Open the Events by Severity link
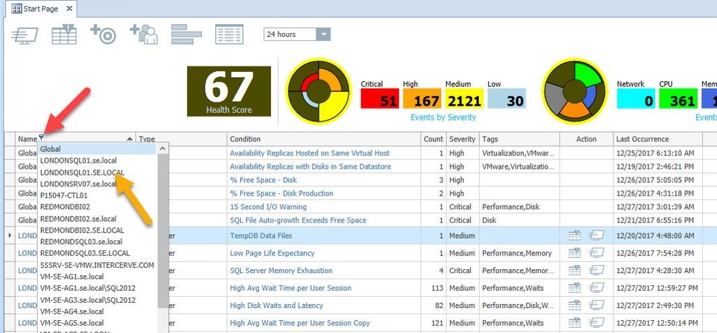The image size is (717, 333). point(443,118)
